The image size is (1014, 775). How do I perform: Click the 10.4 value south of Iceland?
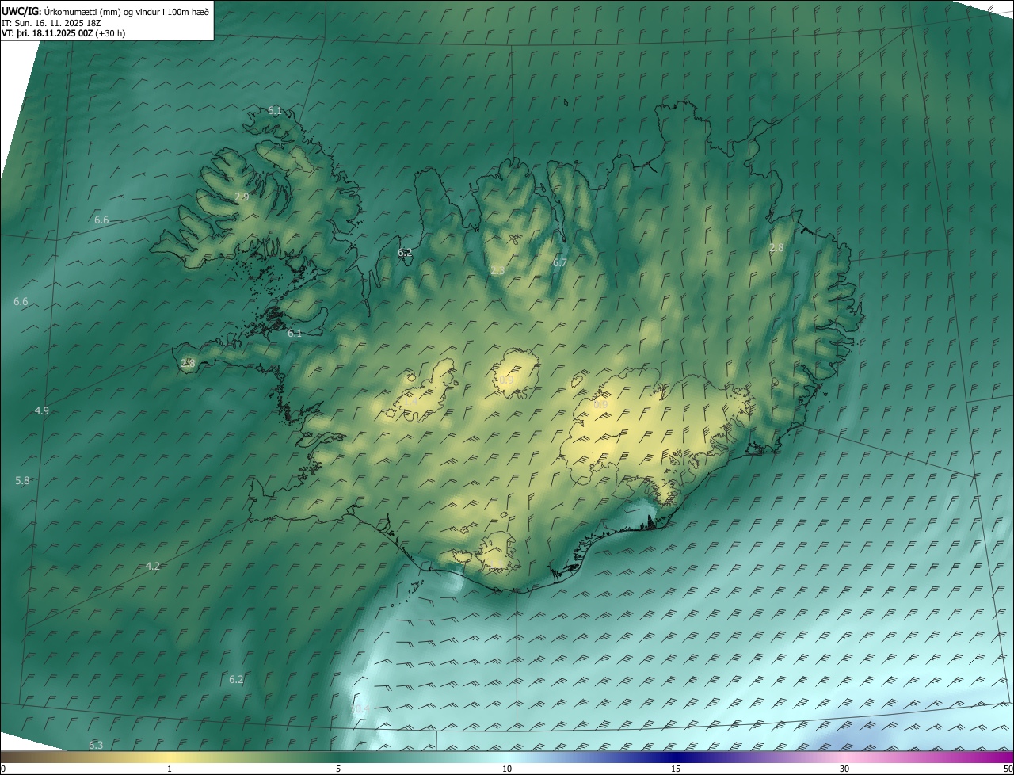(360, 708)
